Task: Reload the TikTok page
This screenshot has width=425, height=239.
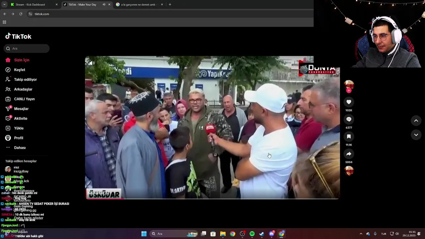Action: tap(21, 14)
